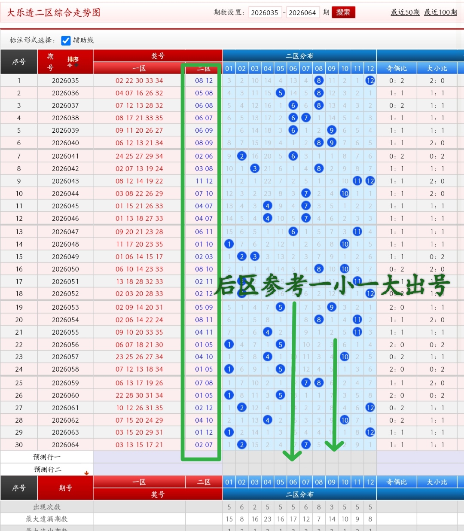Click the page title 大乐透二区综合走势图
This screenshot has width=464, height=531.
54,12
